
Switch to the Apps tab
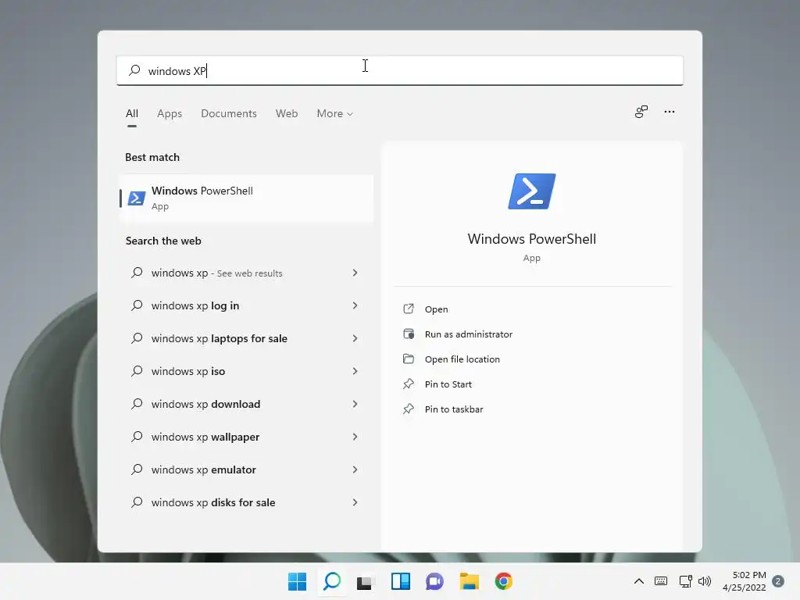170,113
